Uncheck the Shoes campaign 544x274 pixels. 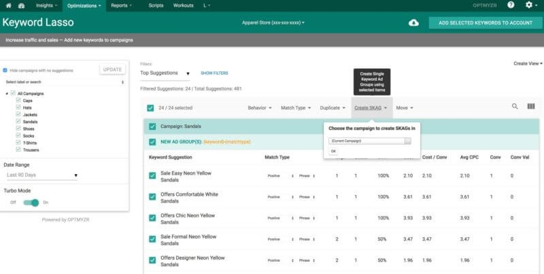tap(18, 129)
